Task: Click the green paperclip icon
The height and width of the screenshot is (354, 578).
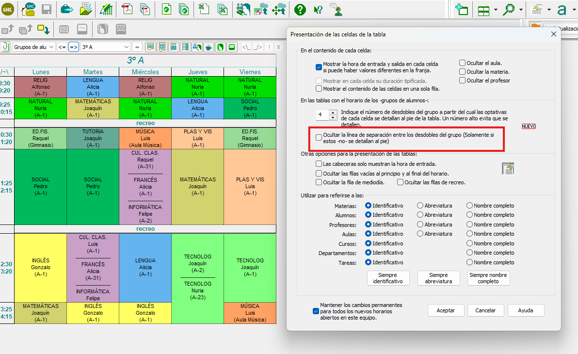Action: pyautogui.click(x=5, y=47)
